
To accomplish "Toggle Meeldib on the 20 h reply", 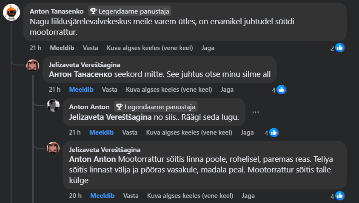I will coord(102,196).
